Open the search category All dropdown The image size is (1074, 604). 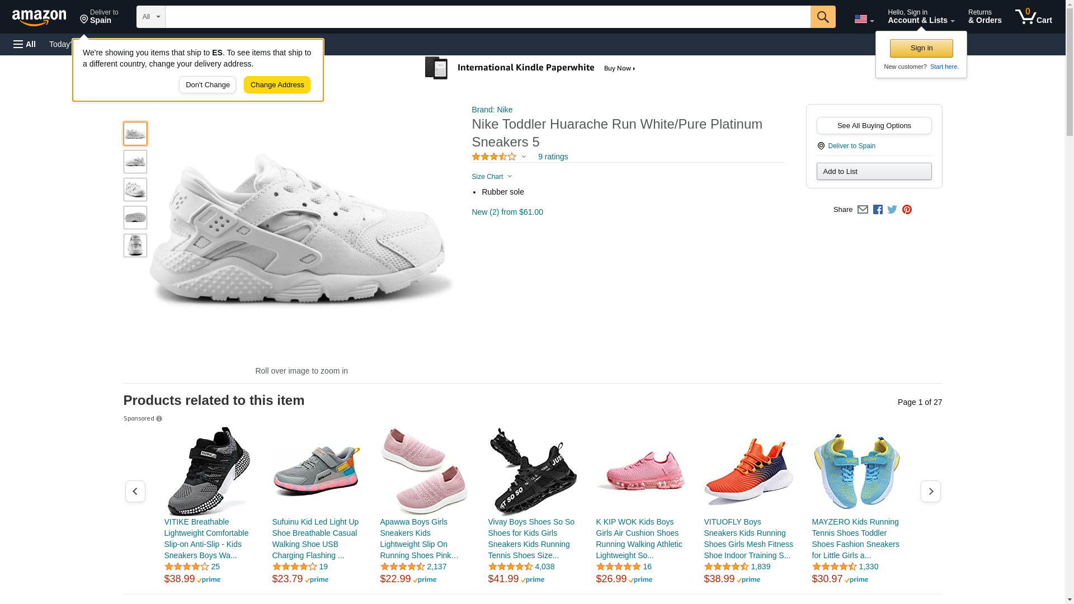150,17
